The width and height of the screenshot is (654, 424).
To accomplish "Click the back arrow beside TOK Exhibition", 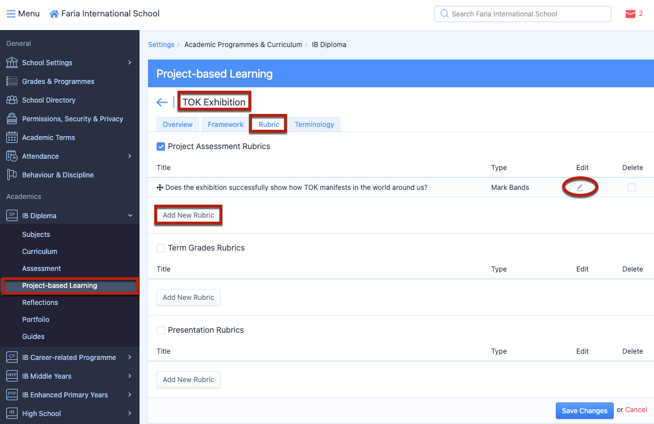I will pos(162,102).
